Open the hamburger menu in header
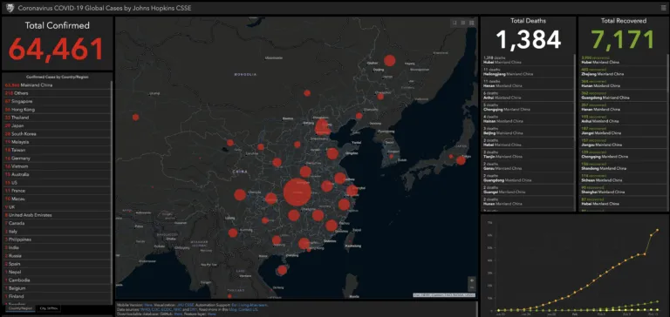The width and height of the screenshot is (670, 317). (x=663, y=8)
